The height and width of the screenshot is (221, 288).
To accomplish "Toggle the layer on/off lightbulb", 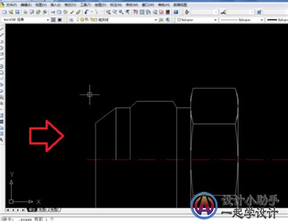I will [77, 19].
